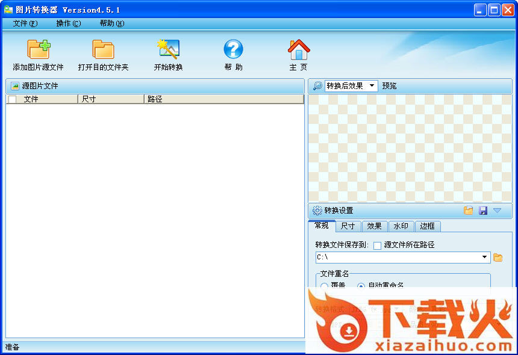
Task: Close the 图片转换器 window
Action: tap(508, 10)
